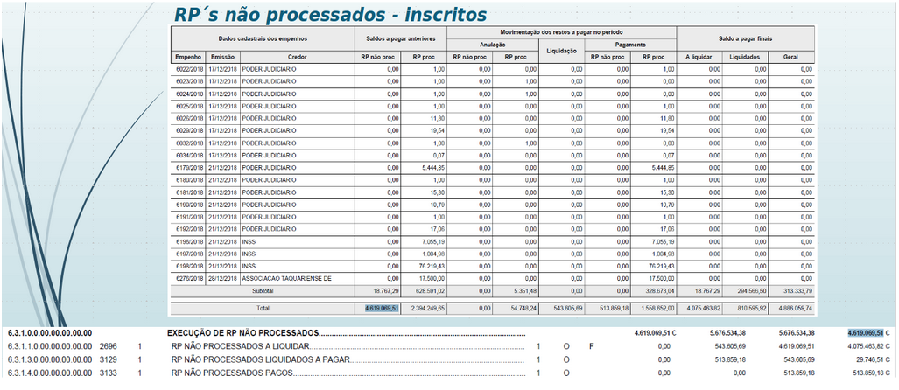Screen dimensions: 899x390
Task: Click the 'Subtotal' row label
Action: point(263,289)
